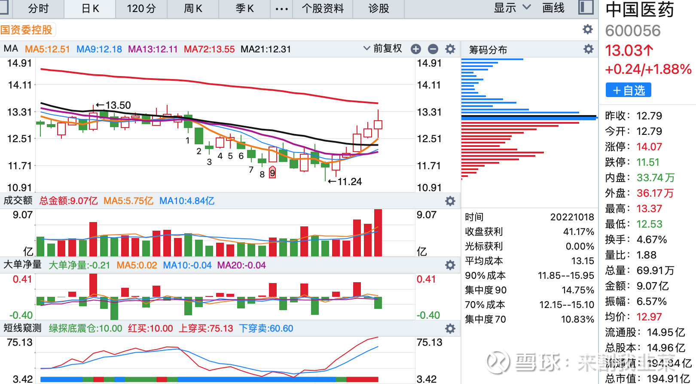
Task: Click the 总金额:9.07亿 label
Action: click(x=69, y=201)
